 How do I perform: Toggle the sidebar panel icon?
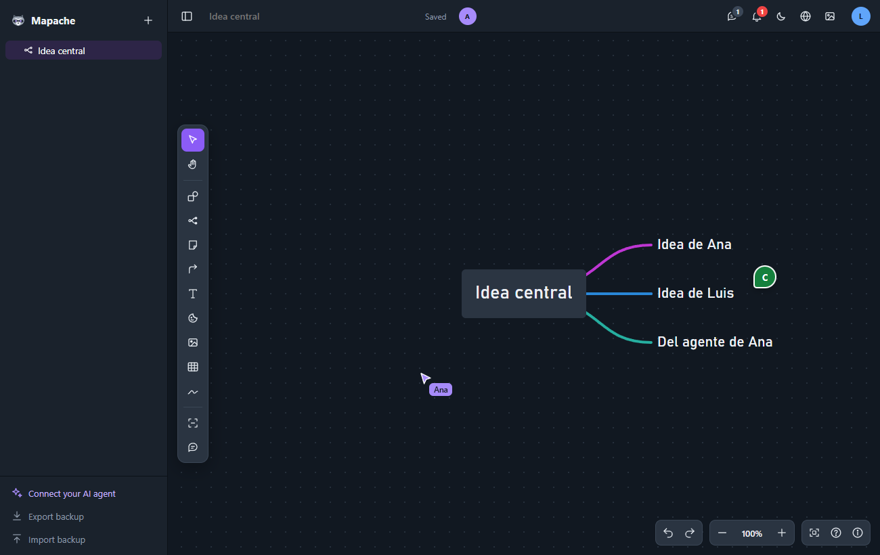click(187, 16)
